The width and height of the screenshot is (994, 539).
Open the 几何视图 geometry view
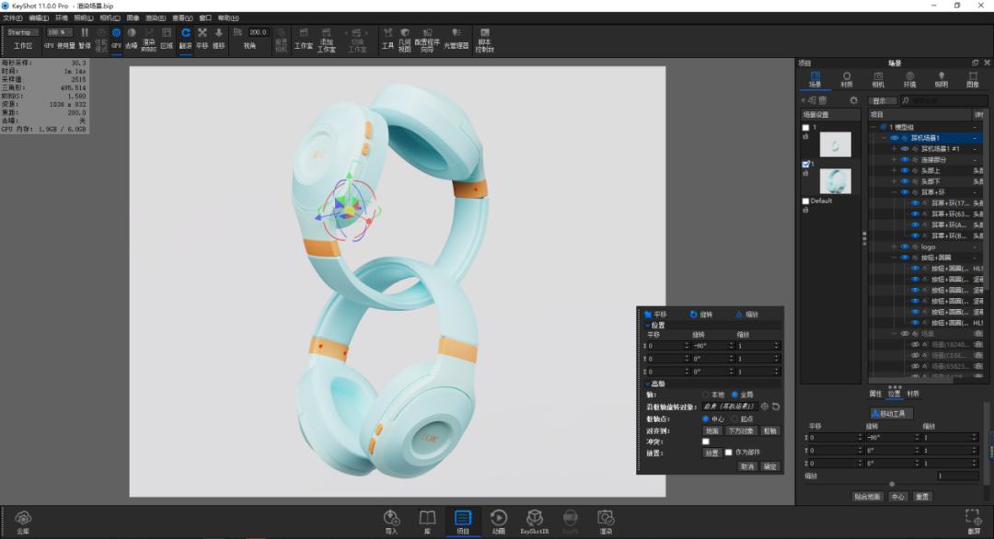pos(404,40)
